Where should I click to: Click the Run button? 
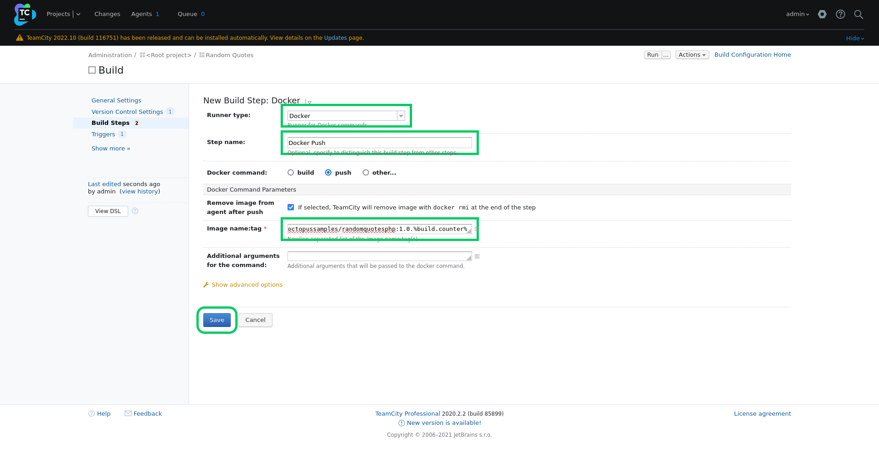coord(653,55)
